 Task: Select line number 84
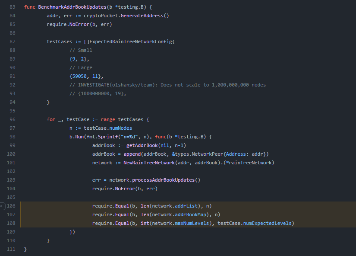13,16
